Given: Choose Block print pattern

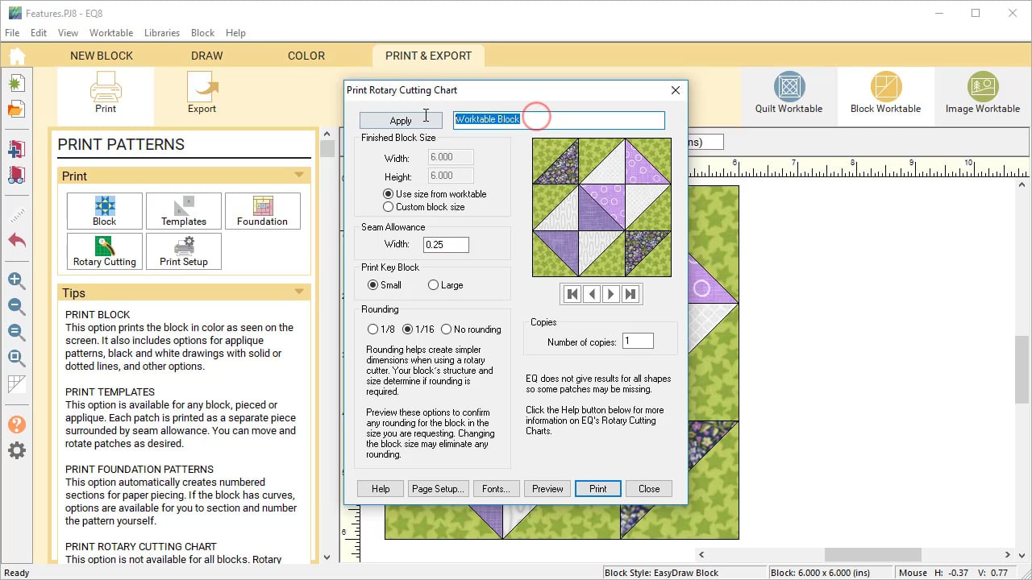Looking at the screenshot, I should click(105, 211).
